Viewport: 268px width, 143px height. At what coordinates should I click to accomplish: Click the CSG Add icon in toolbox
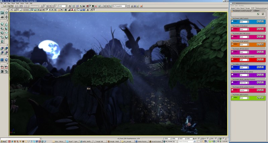pyautogui.click(x=2, y=48)
